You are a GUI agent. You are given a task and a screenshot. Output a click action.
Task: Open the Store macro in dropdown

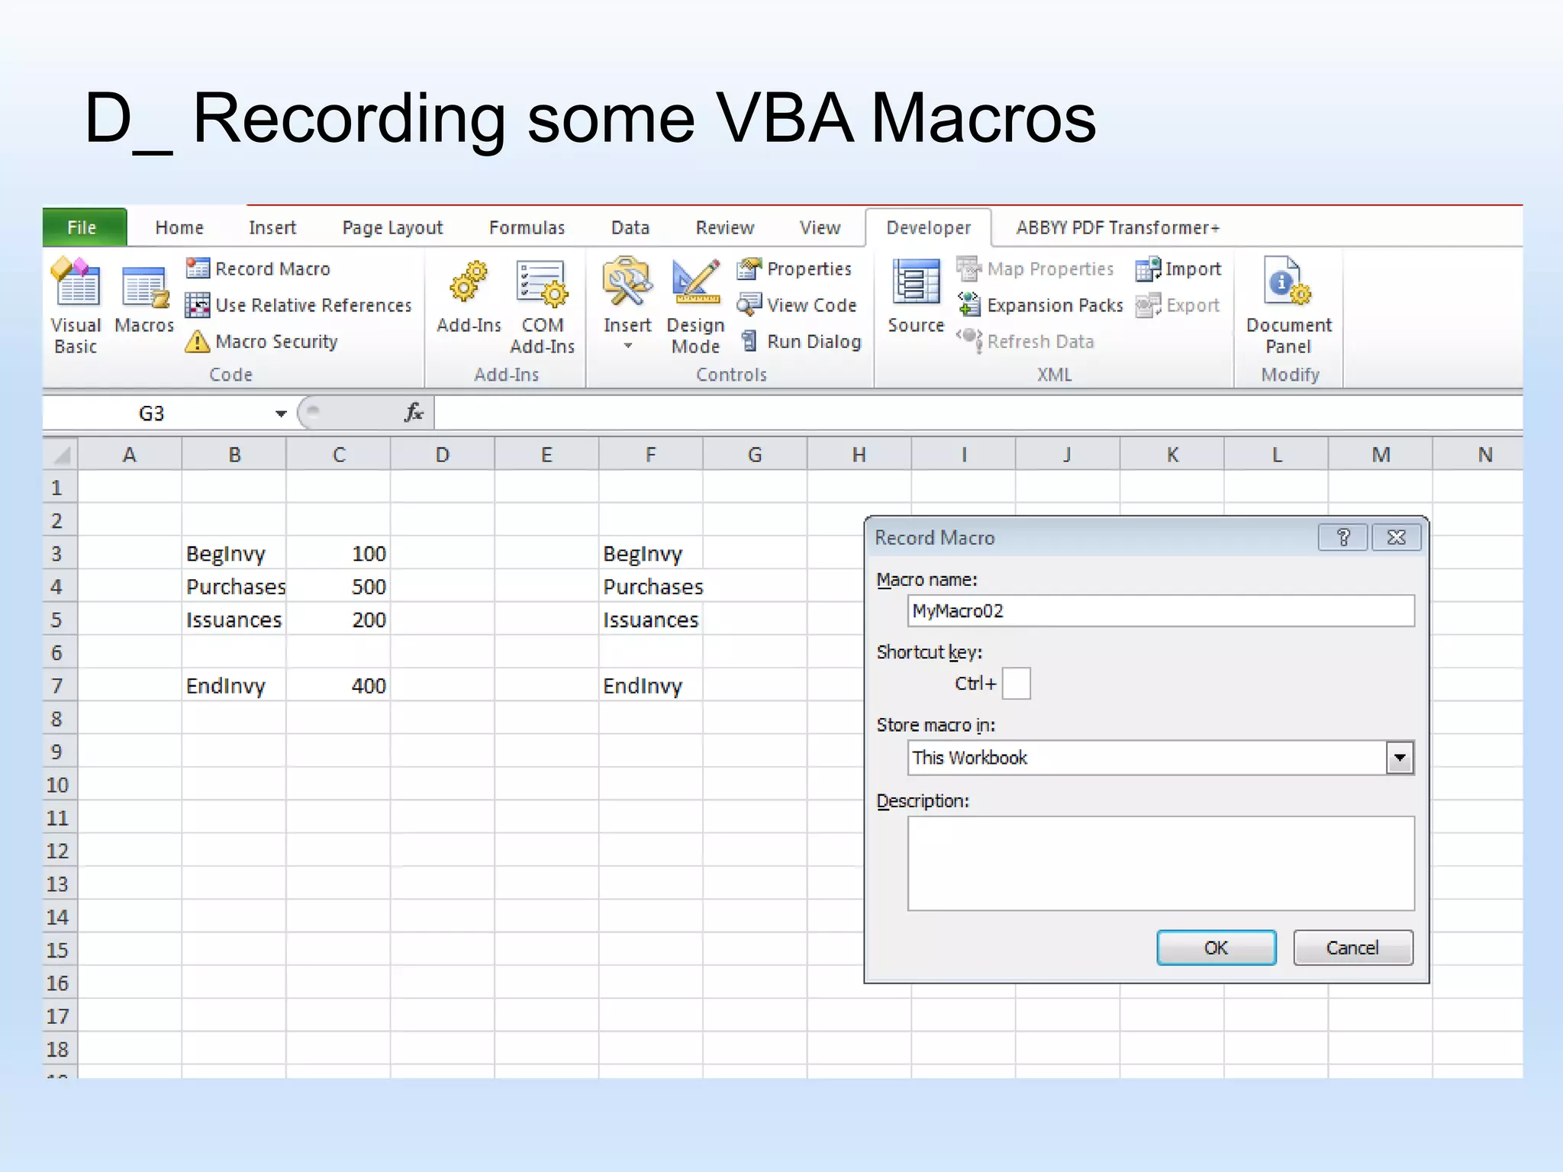click(1399, 758)
